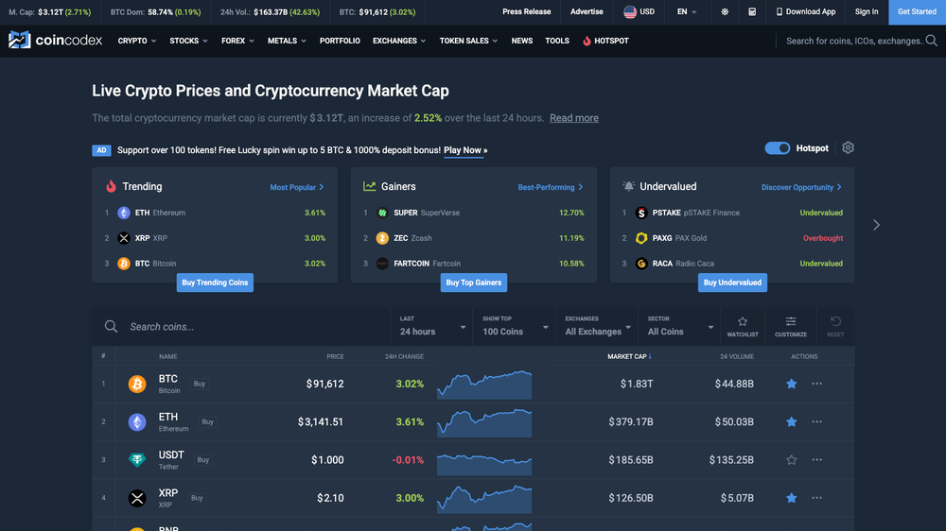
Task: Remove BTC from watchlist star
Action: click(x=792, y=384)
